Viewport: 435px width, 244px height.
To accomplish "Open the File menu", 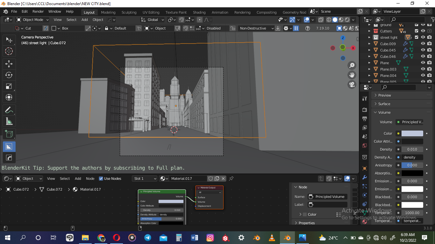I will tap(14, 11).
